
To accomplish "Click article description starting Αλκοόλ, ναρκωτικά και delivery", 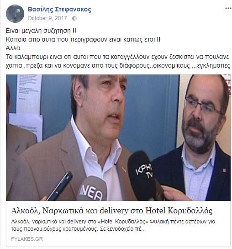I will tap(113, 225).
